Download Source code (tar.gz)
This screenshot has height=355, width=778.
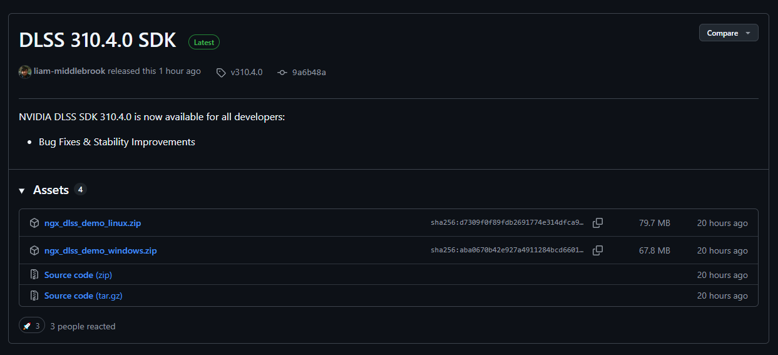(83, 296)
